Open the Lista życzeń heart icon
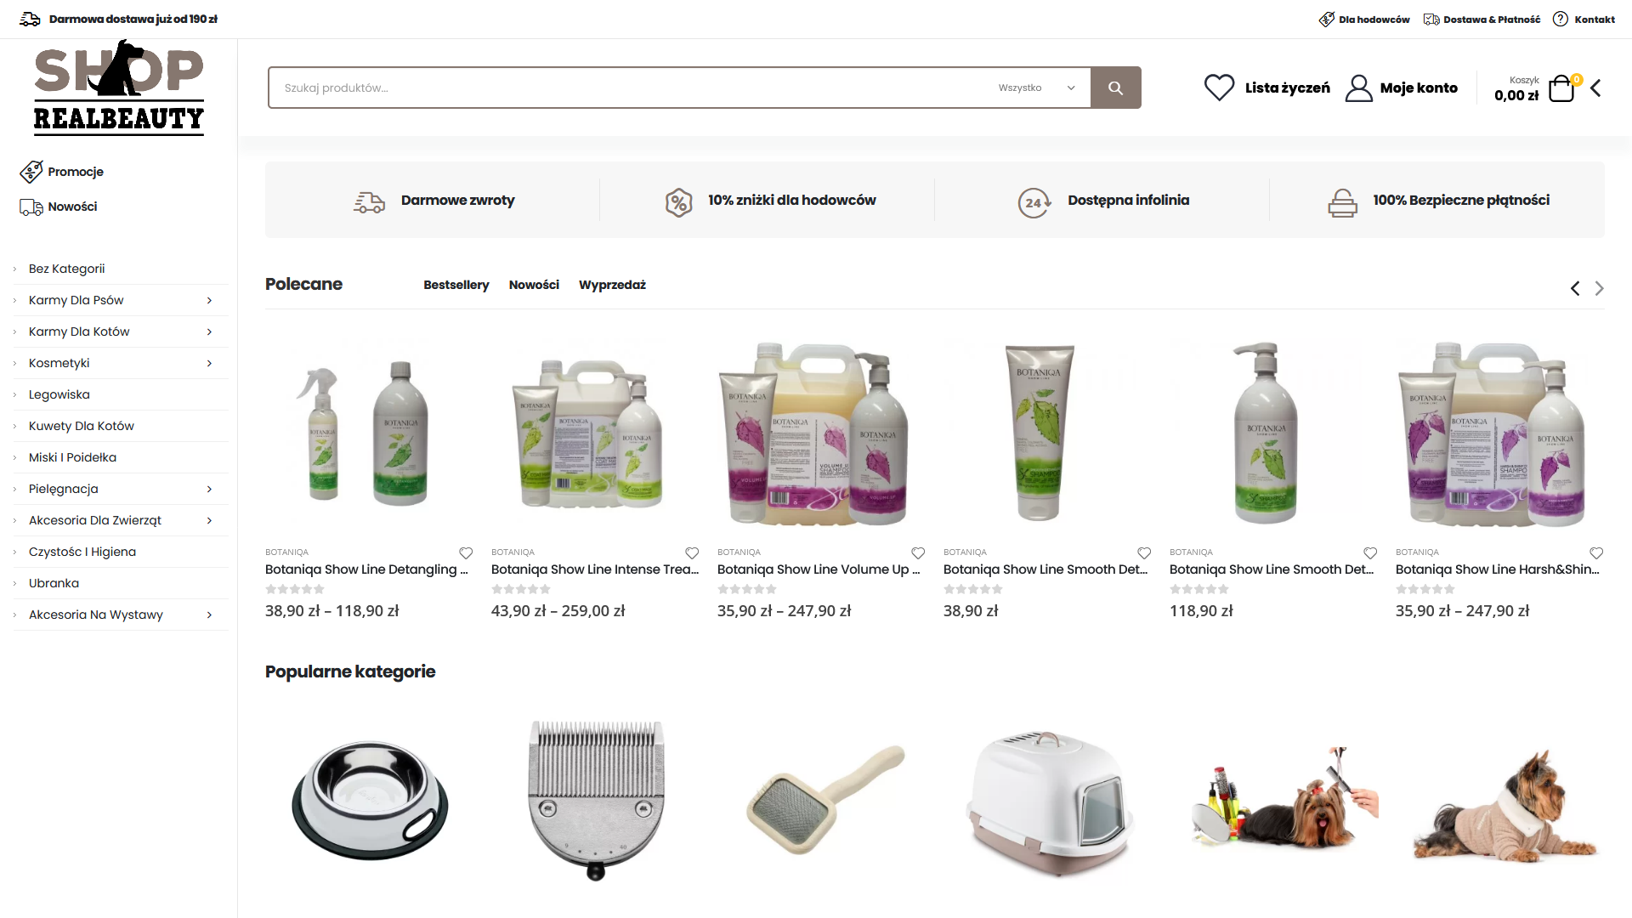The width and height of the screenshot is (1632, 918). click(1219, 88)
